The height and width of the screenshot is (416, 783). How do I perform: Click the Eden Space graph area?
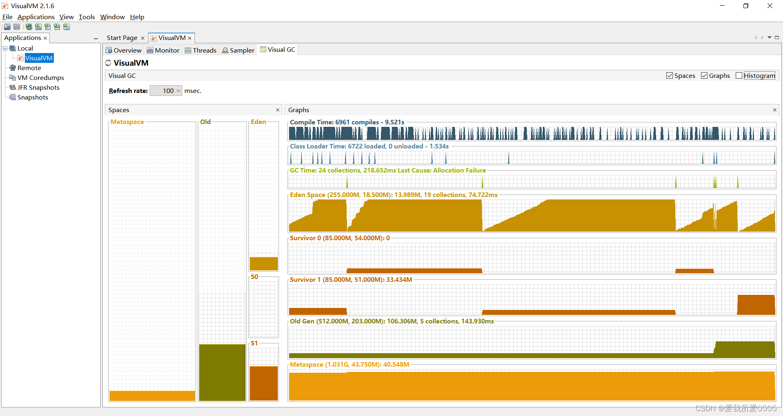[x=532, y=215]
